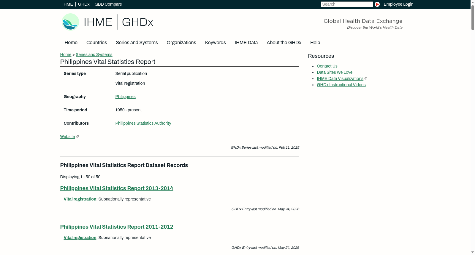Image resolution: width=475 pixels, height=255 pixels.
Task: Click 'Resources' sidebar heading
Action: pos(321,56)
